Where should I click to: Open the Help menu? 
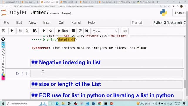(x=91, y=23)
